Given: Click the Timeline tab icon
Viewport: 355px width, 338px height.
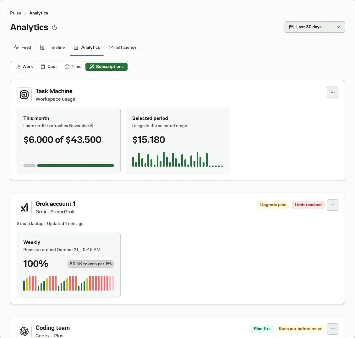Looking at the screenshot, I should [x=42, y=48].
